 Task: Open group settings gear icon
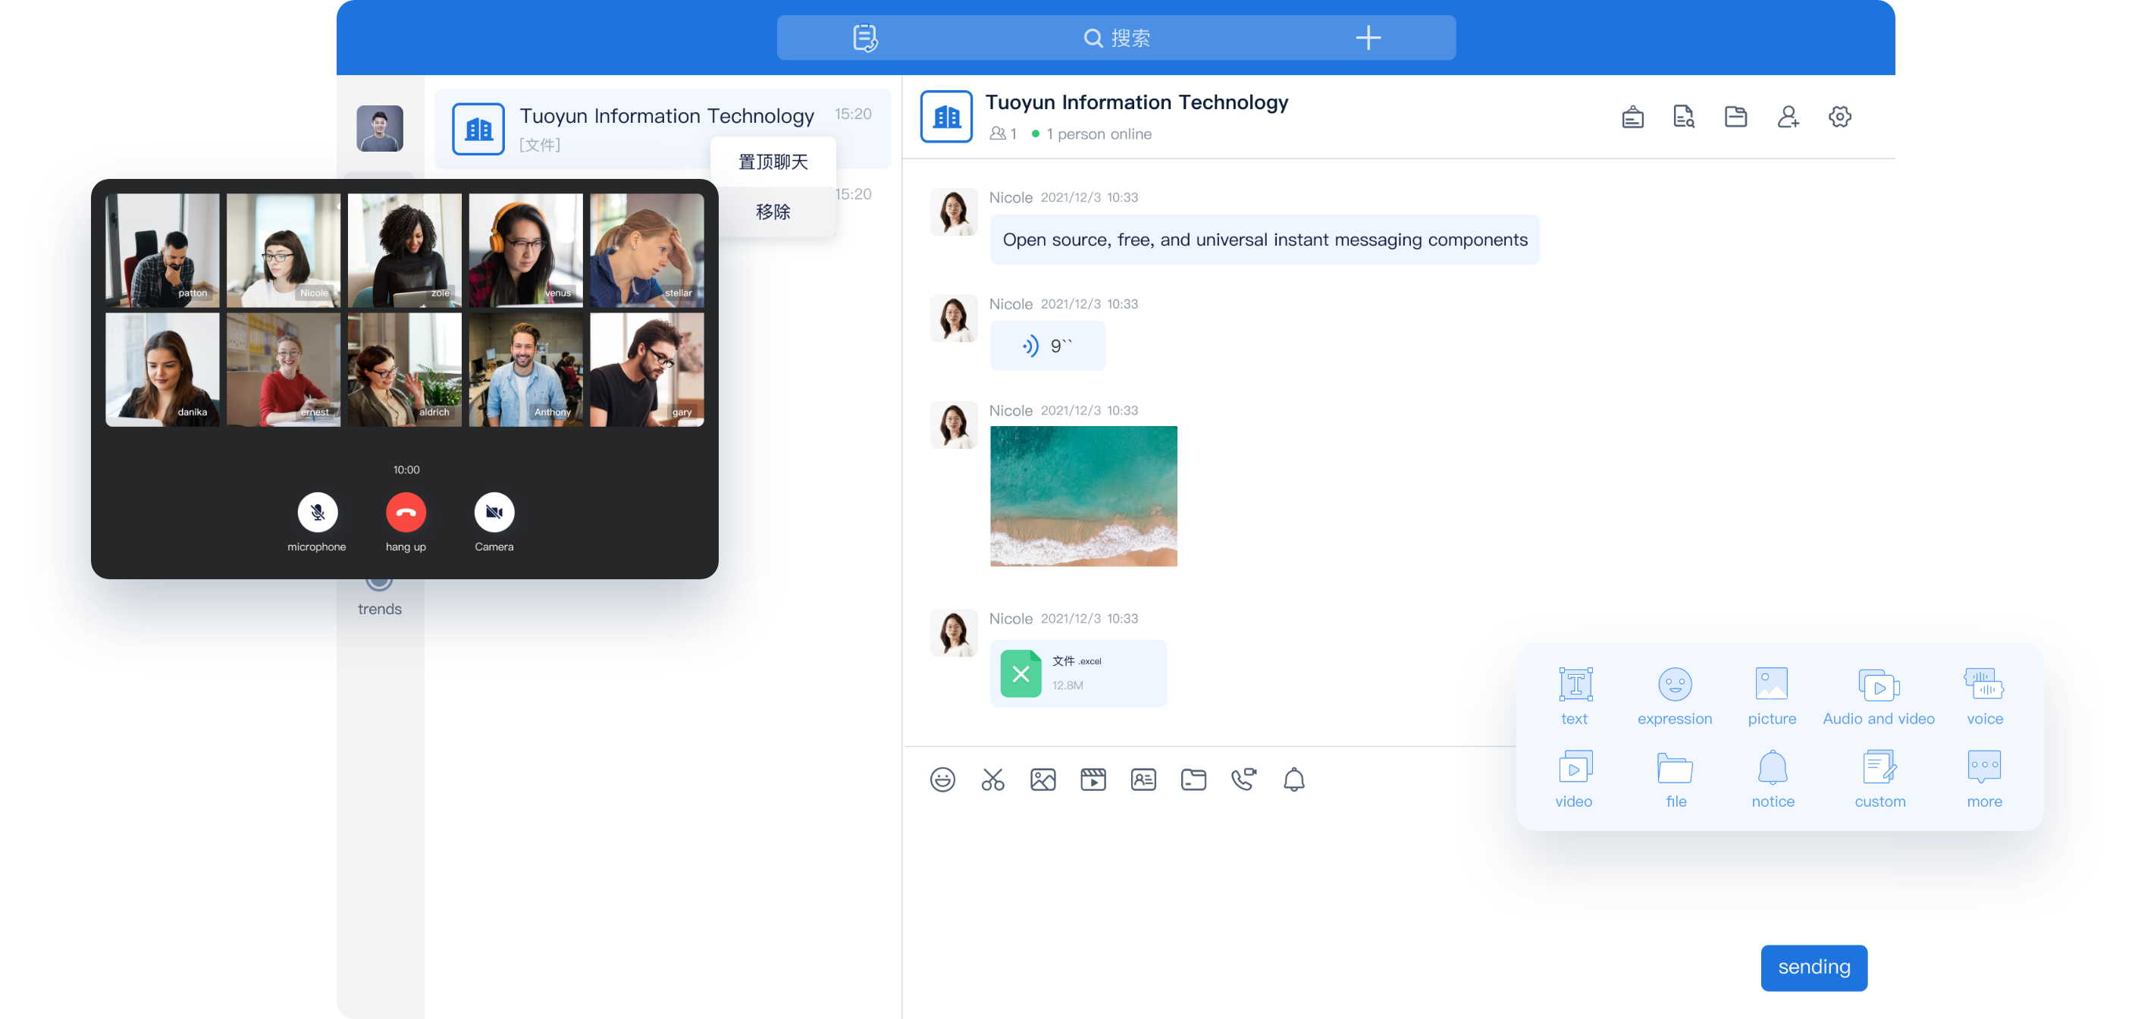click(1839, 117)
